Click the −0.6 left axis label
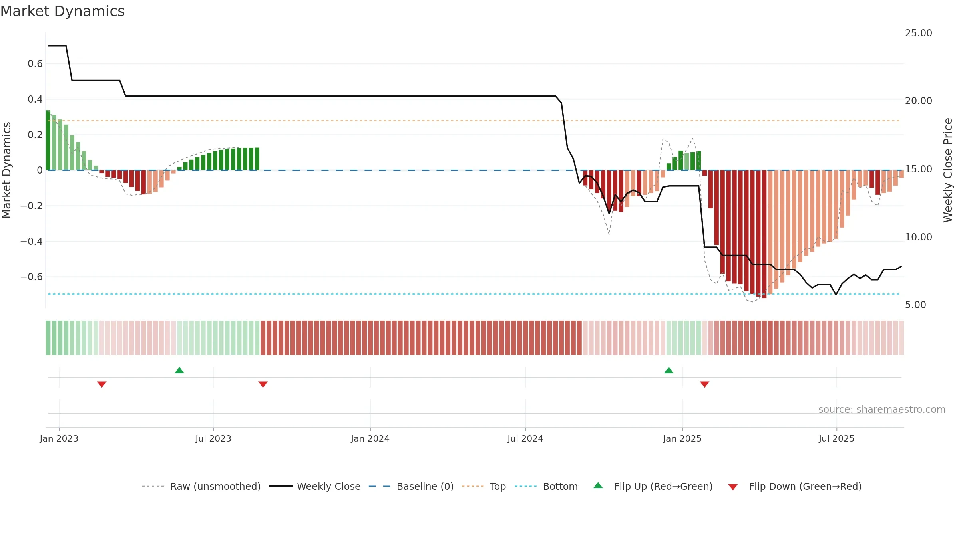Screen dimensions: 959x539 (x=32, y=277)
